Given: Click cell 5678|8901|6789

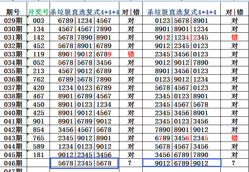Looking at the screenshot, I should [85, 46].
